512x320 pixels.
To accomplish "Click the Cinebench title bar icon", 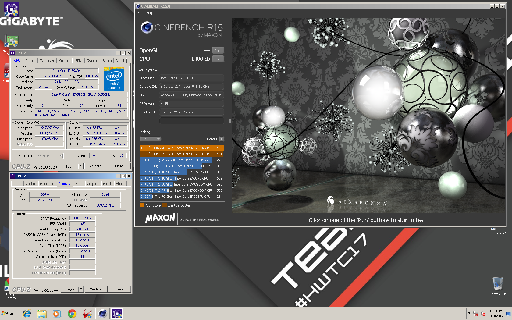I will (138, 6).
